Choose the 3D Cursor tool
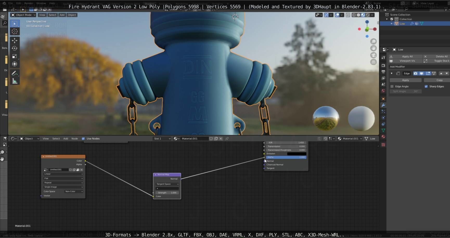Viewport: 450px width, 238px height. (x=15, y=32)
